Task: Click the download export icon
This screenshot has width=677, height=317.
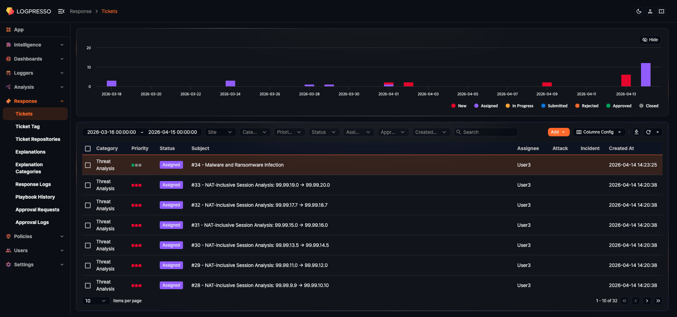Action: (x=636, y=132)
